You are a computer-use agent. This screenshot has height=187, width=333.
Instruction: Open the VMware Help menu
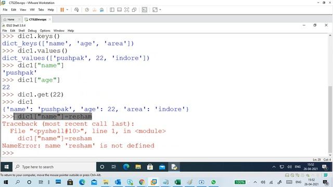50,10
